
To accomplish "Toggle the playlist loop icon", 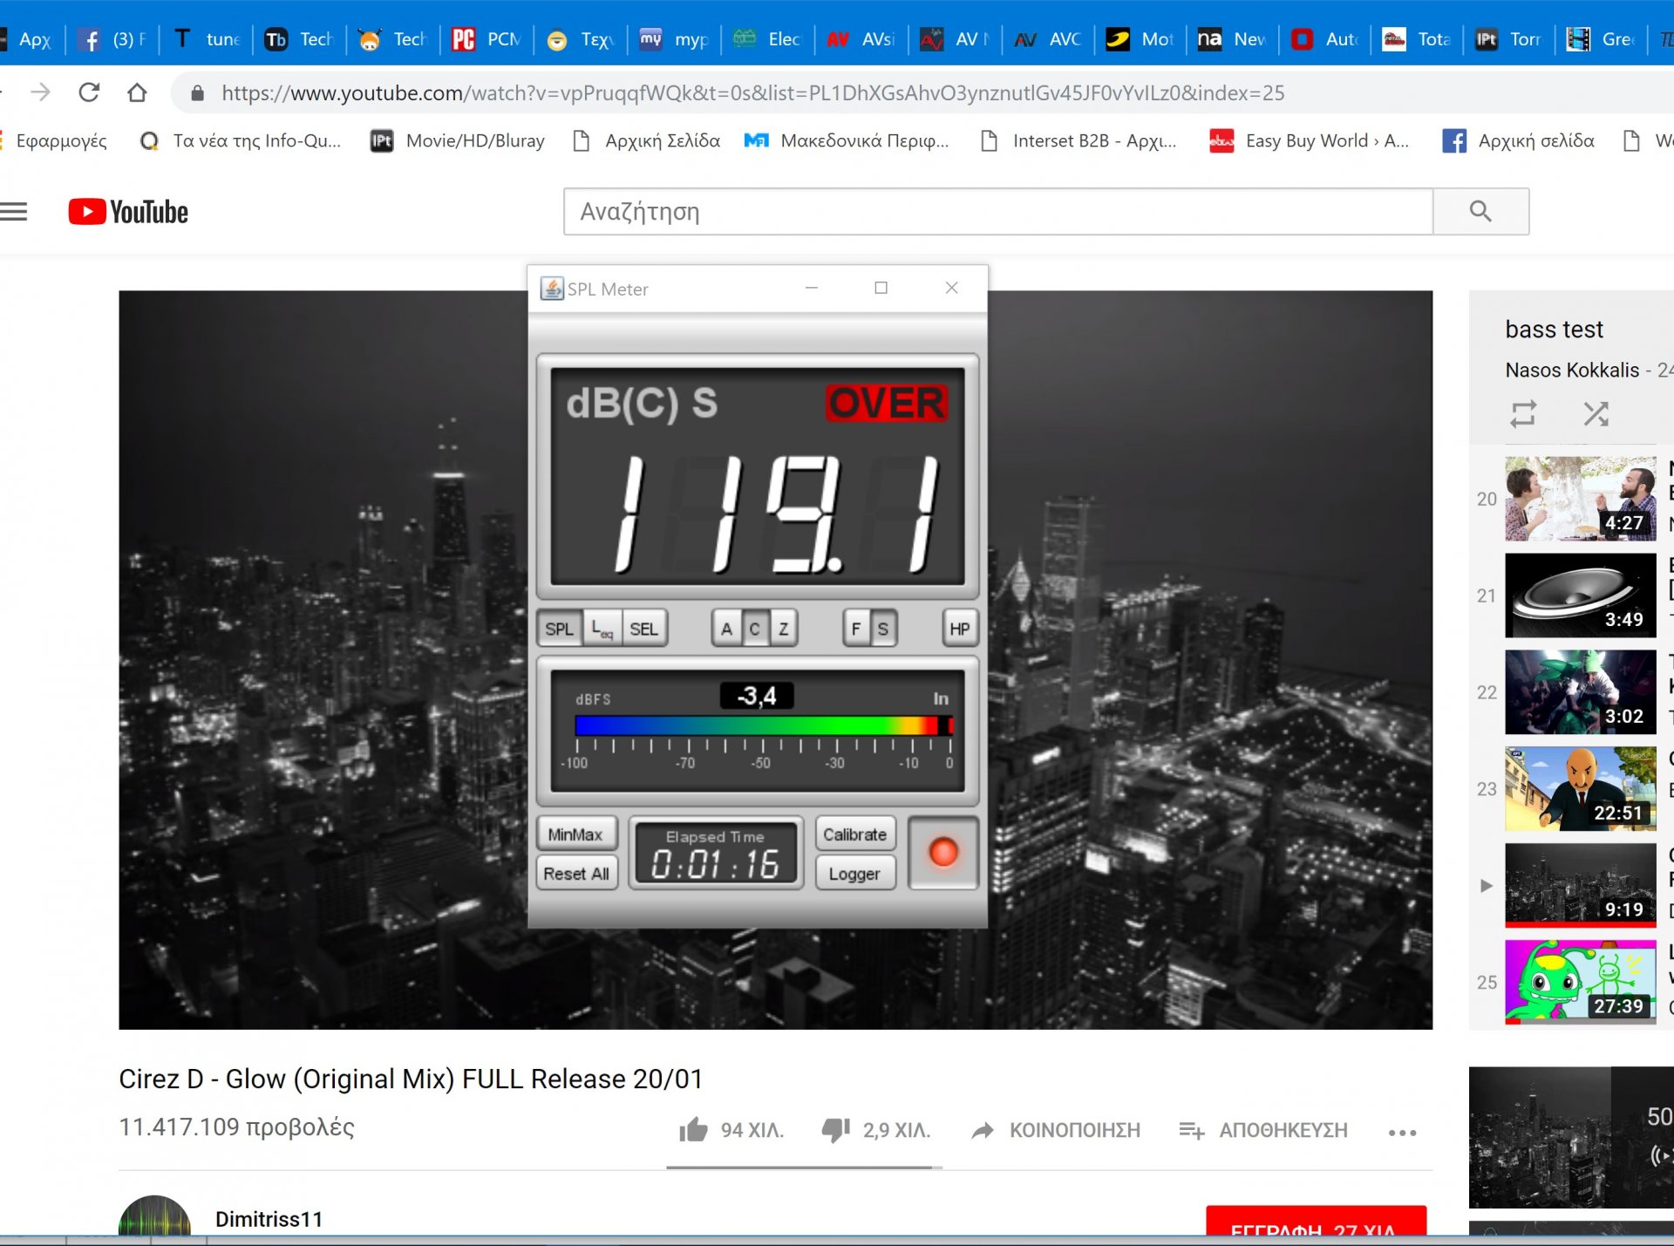I will point(1522,413).
